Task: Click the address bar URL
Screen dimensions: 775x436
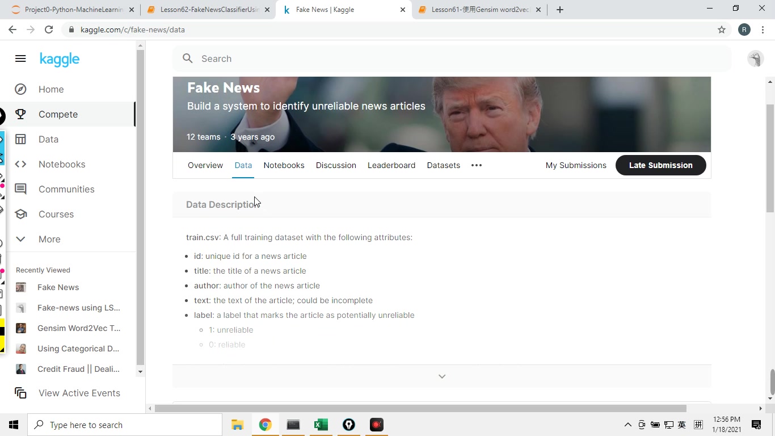Action: [x=132, y=30]
